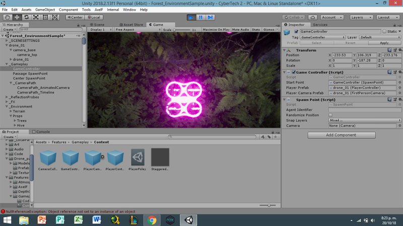Click the PlayerCont prefab asset
This screenshot has height=226, width=403.
point(115,160)
